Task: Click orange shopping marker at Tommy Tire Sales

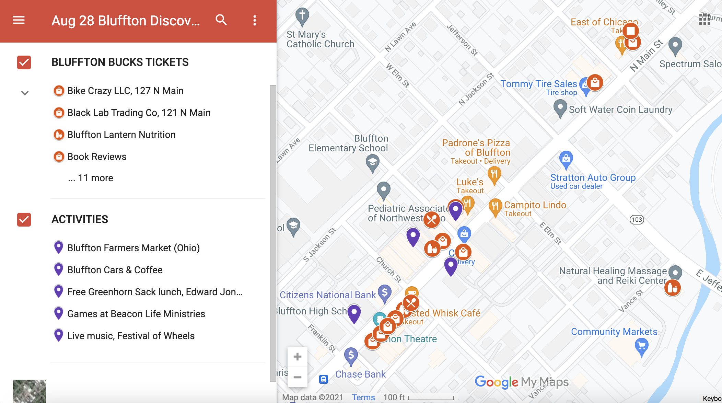Action: click(595, 82)
